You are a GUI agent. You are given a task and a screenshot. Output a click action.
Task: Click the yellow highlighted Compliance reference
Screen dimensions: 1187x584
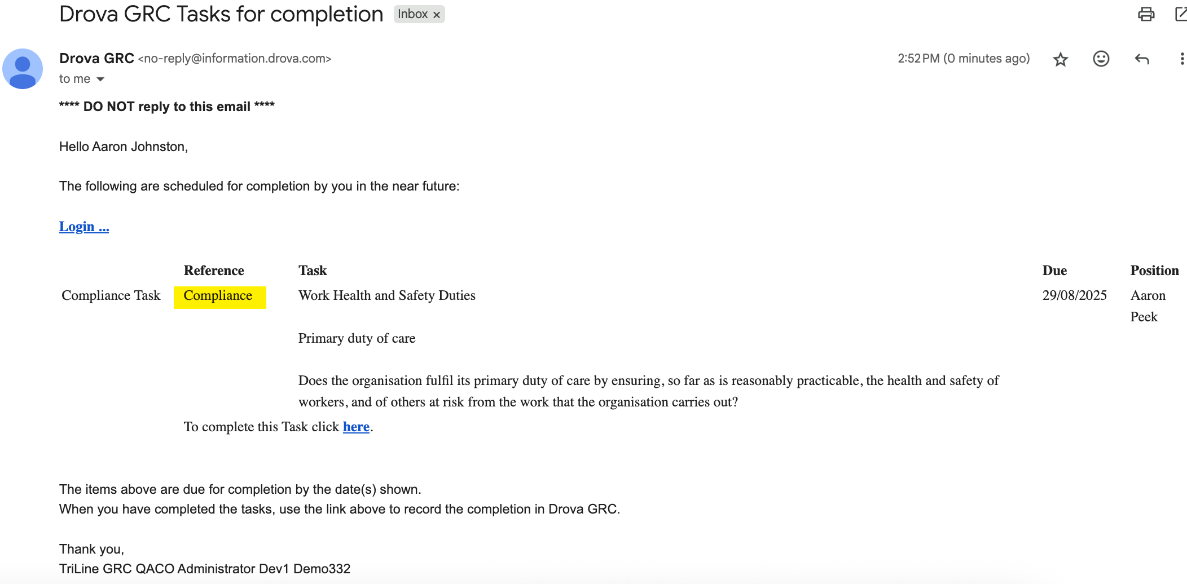[218, 296]
